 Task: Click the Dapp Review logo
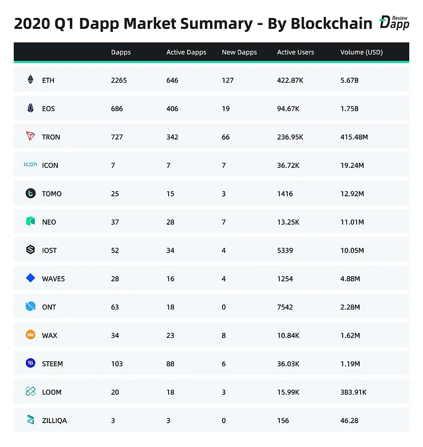coord(394,23)
